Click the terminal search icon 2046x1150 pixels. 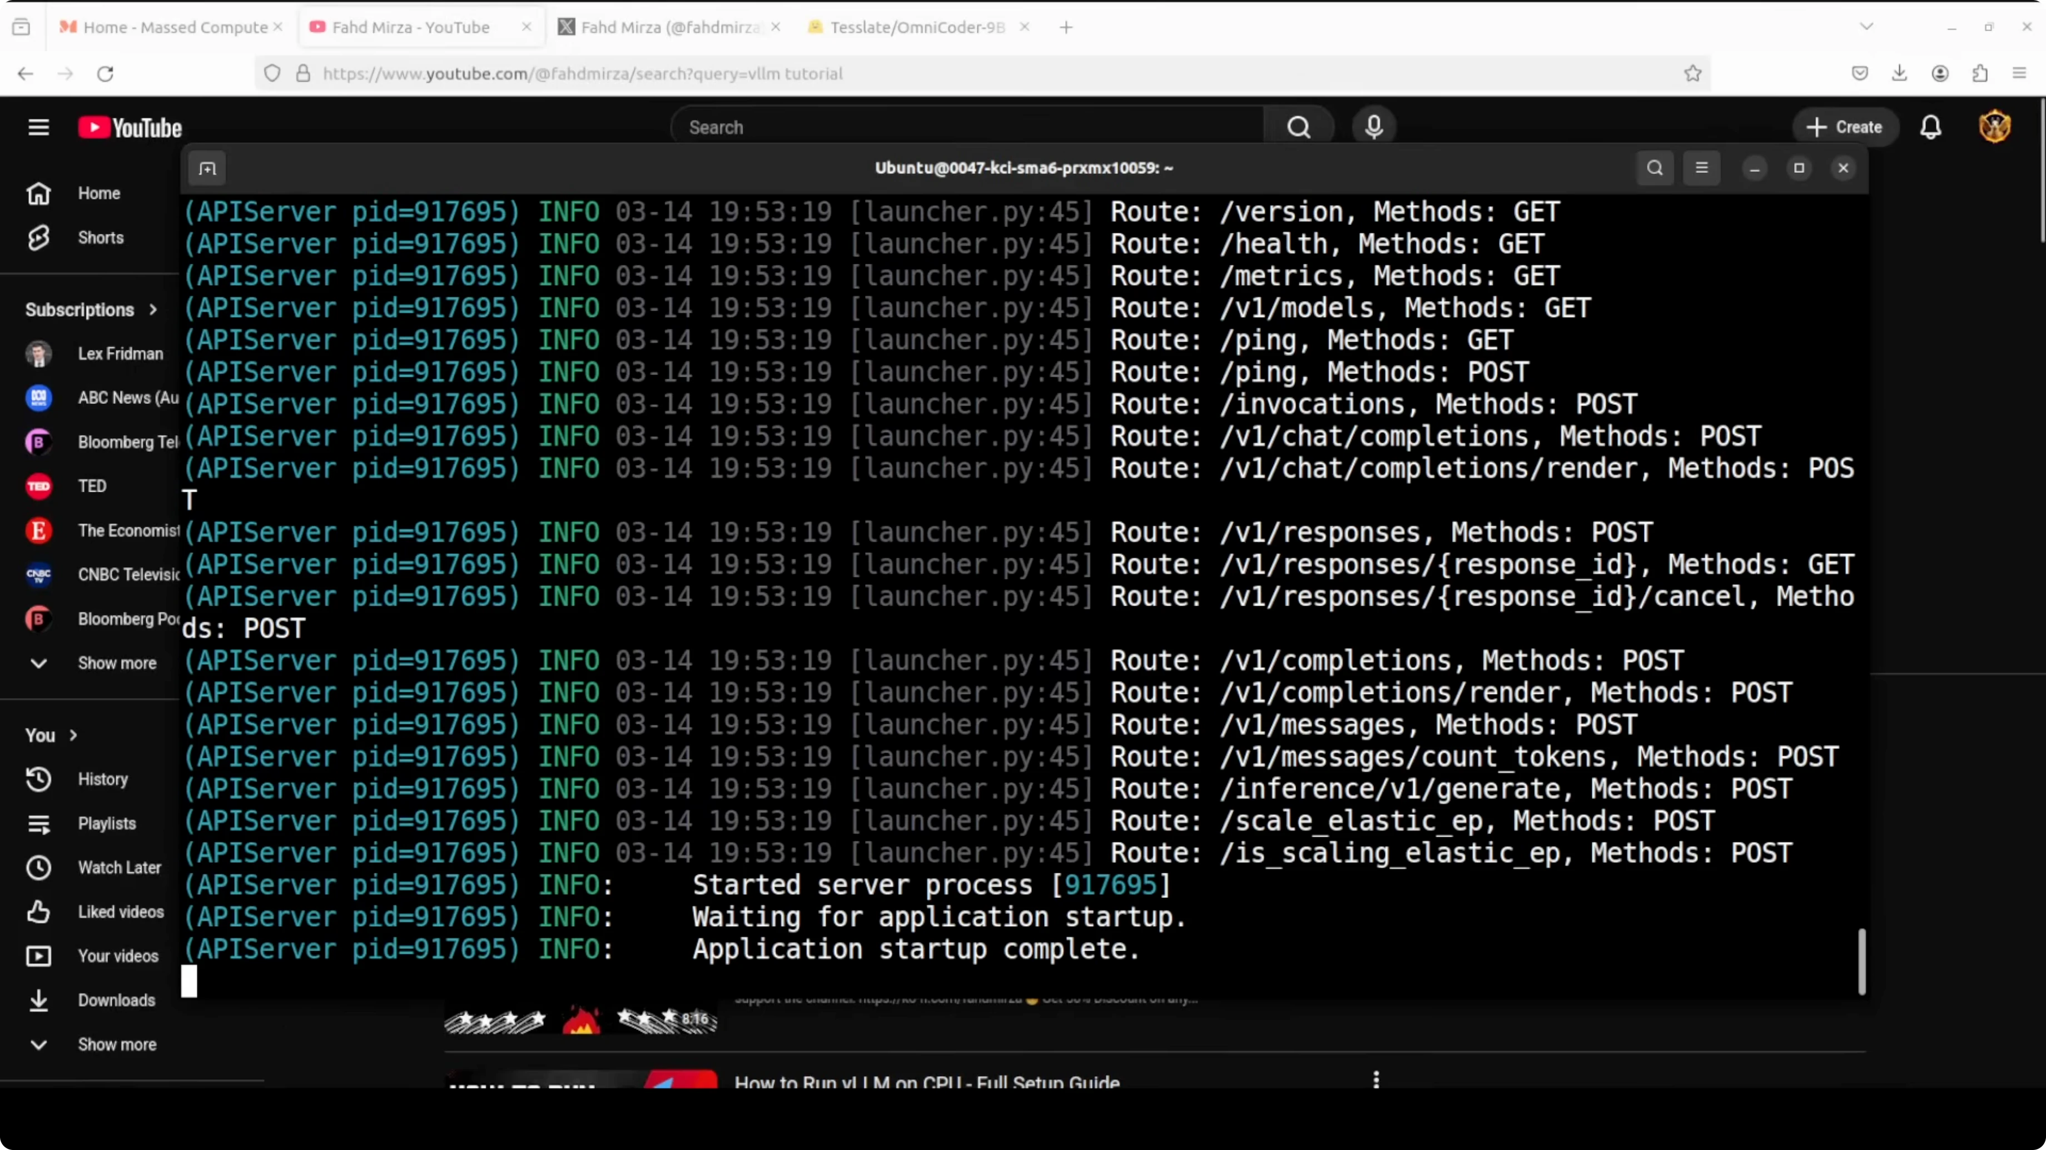pyautogui.click(x=1655, y=168)
